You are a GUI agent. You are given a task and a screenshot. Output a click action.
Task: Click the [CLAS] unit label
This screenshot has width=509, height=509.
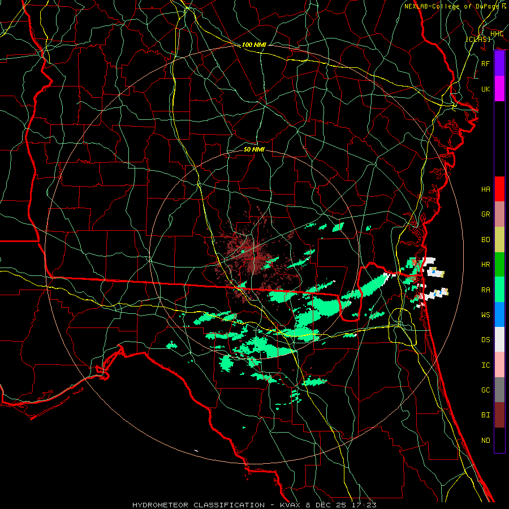[478, 39]
